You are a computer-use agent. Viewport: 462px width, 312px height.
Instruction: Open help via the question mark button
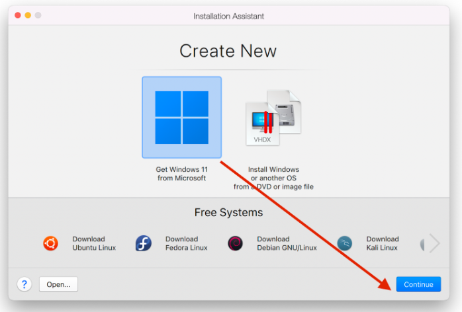[x=24, y=284]
